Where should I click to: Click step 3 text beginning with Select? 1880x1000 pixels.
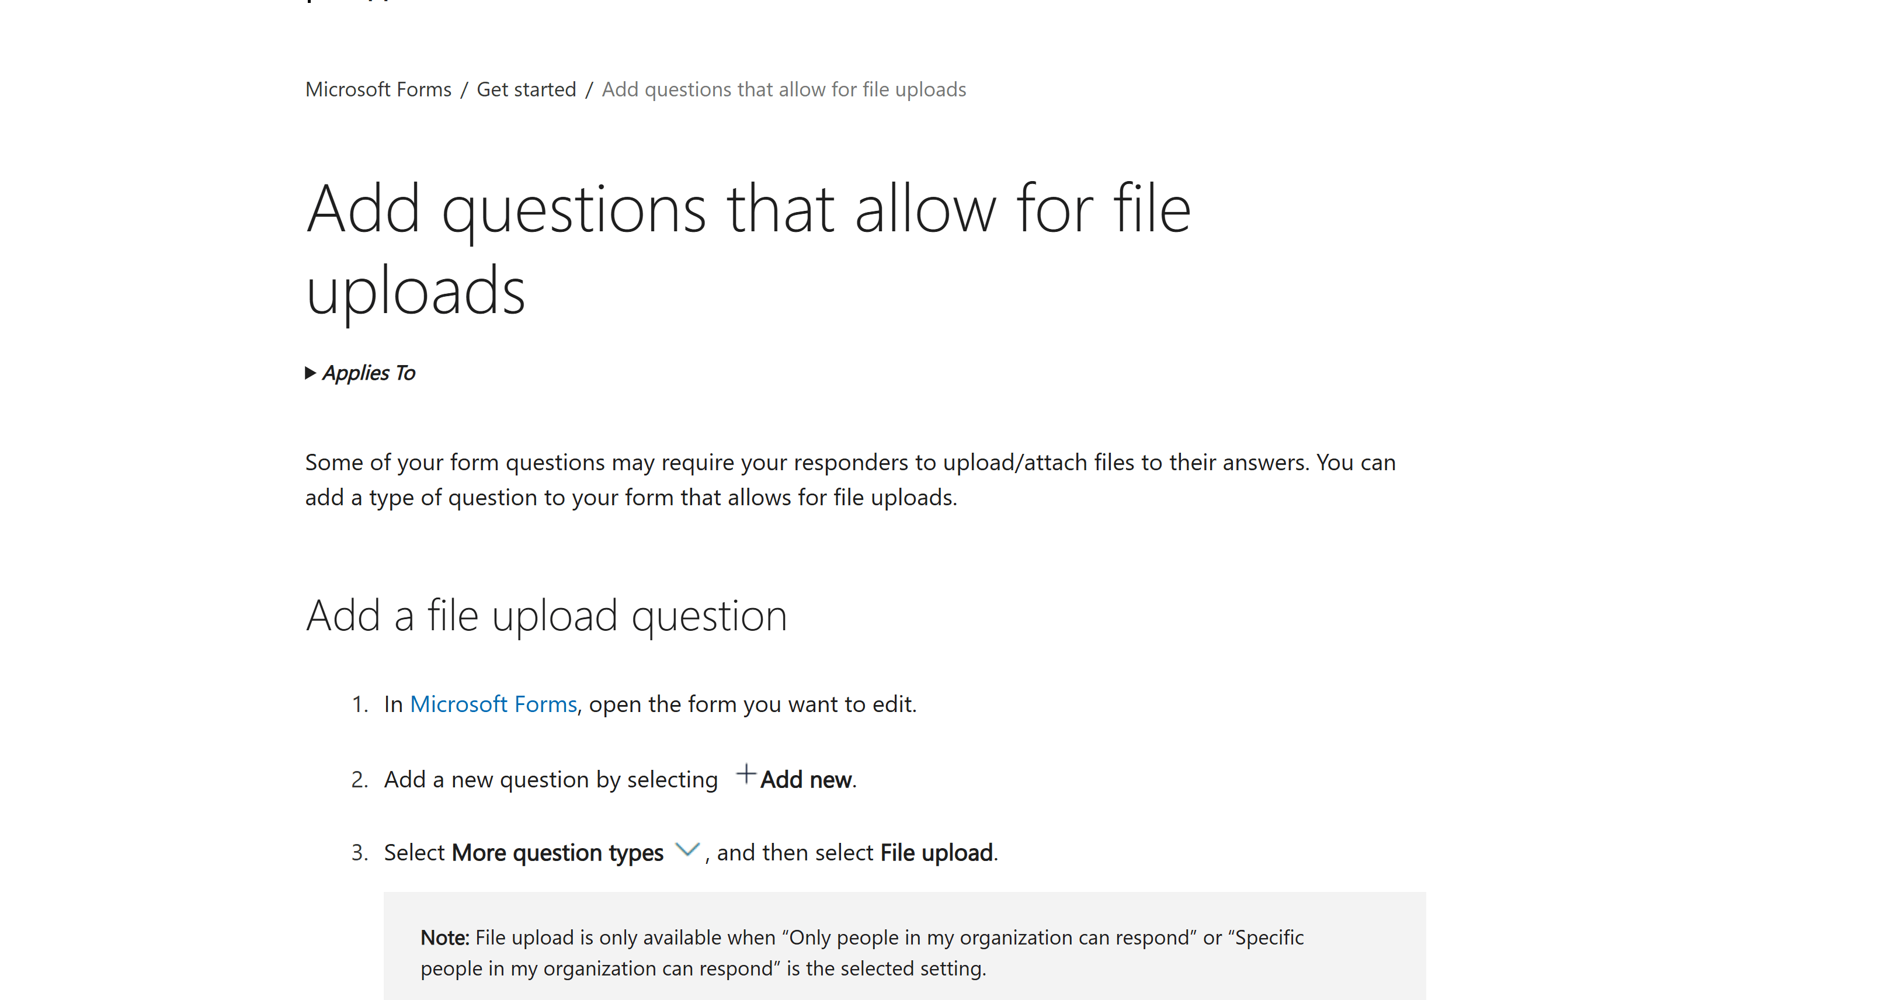pyautogui.click(x=690, y=853)
